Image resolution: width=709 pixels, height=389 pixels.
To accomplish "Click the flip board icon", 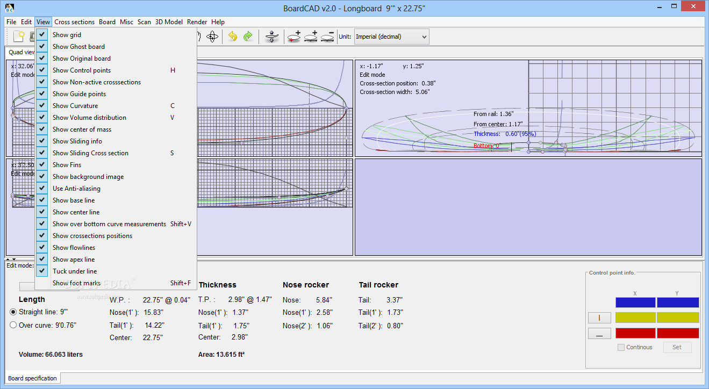I will click(x=272, y=37).
